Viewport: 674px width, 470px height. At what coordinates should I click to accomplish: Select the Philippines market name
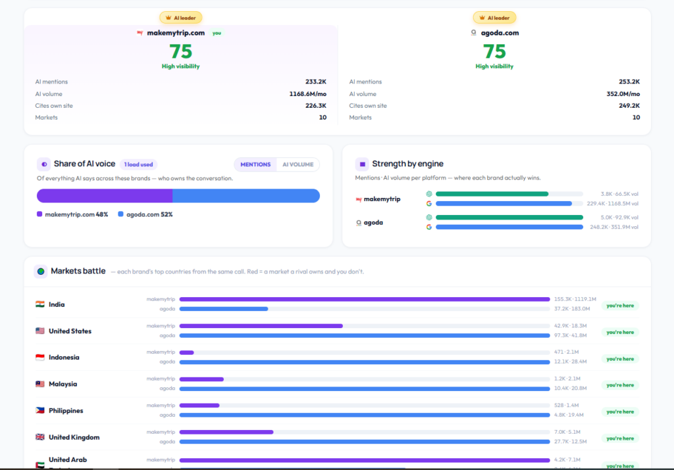click(x=66, y=410)
